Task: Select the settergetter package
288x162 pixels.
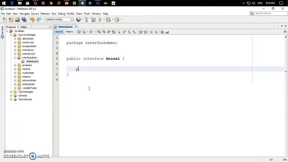Action: [x=28, y=84]
